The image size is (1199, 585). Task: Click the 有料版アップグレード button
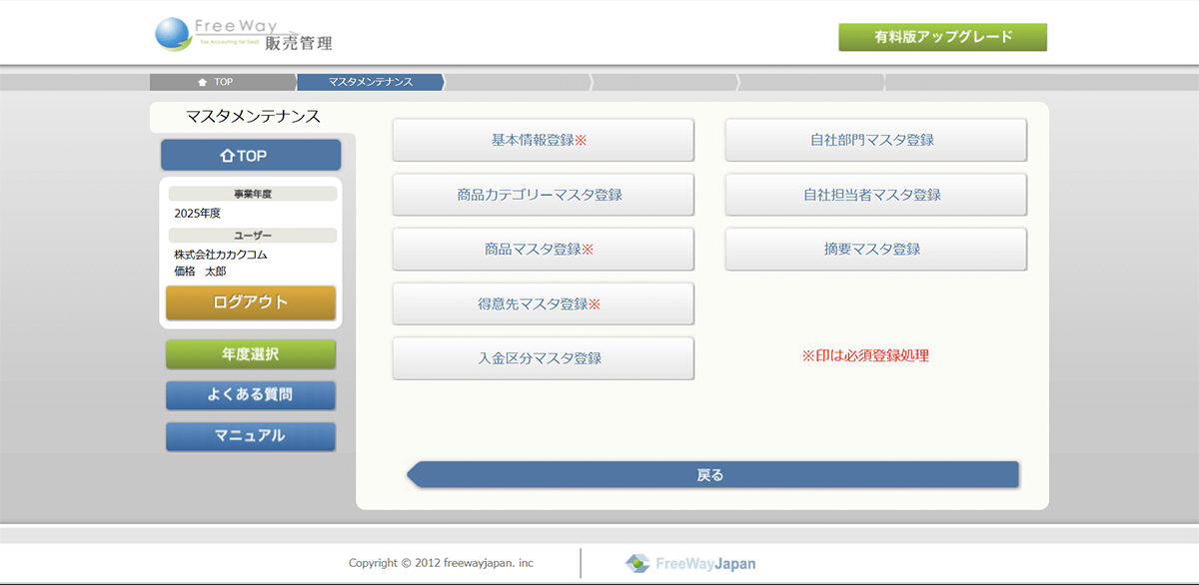942,37
